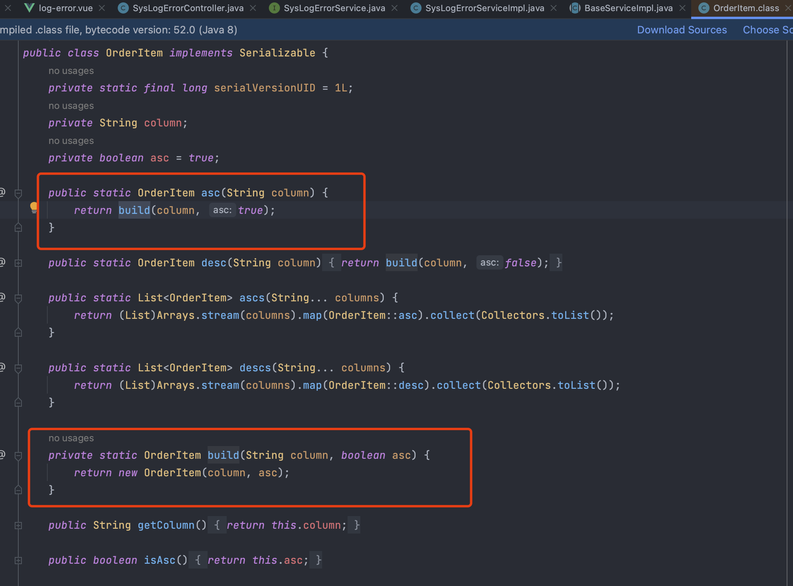This screenshot has width=793, height=586.
Task: Click the class icon on SysLogErrorServiceImpl.java tab
Action: pos(416,8)
